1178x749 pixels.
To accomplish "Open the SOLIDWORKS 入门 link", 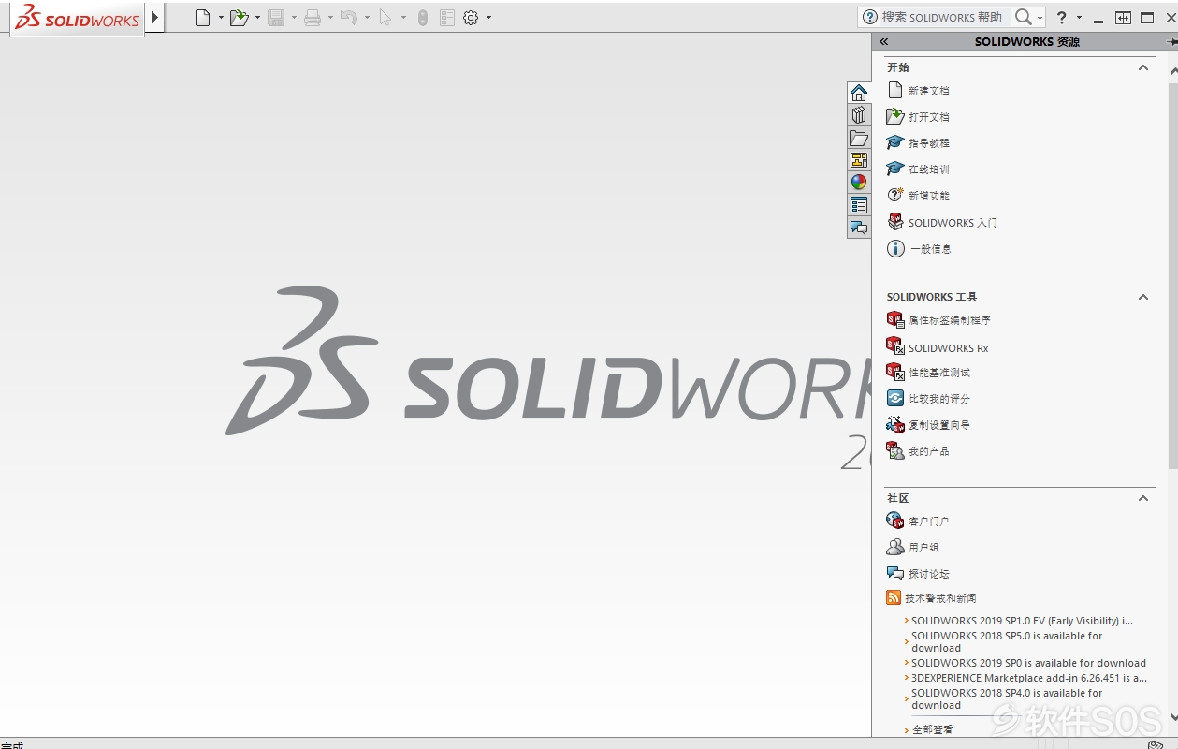I will (953, 223).
